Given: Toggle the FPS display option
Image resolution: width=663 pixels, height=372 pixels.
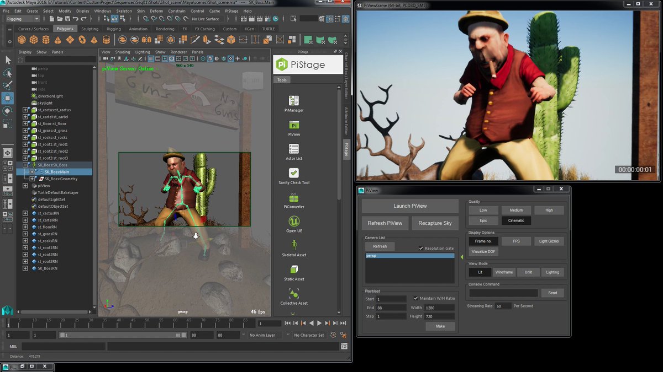Looking at the screenshot, I should [x=516, y=241].
